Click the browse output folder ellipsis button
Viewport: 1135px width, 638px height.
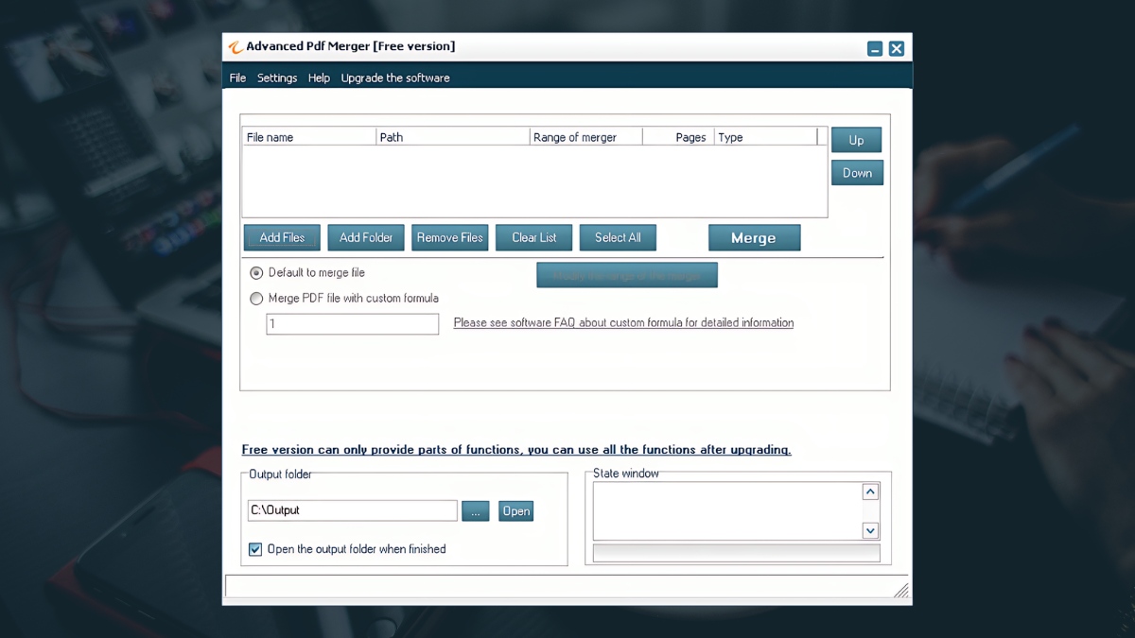pos(475,510)
